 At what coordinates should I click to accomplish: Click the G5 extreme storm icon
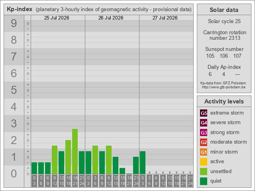pyautogui.click(x=204, y=113)
